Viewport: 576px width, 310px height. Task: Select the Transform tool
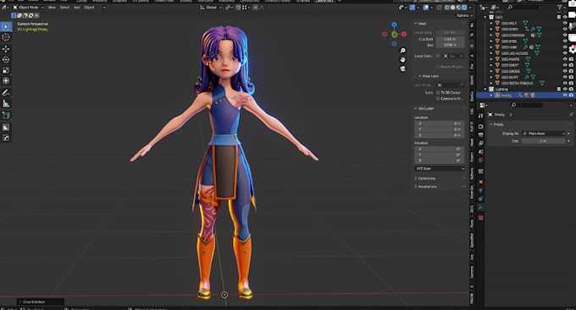pos(6,80)
